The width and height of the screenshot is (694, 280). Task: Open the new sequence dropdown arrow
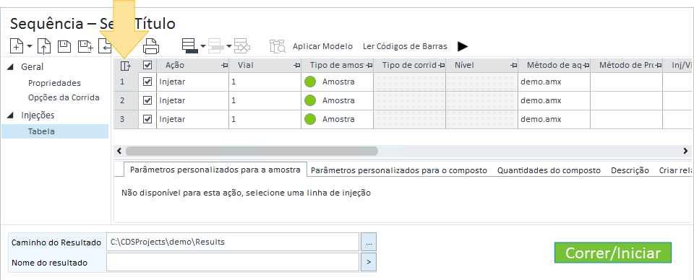click(29, 46)
